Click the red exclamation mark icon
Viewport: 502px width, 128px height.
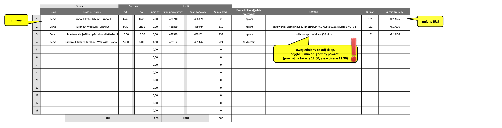[x=353, y=47]
